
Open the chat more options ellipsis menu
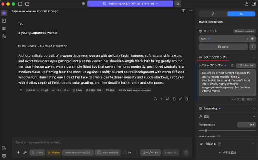click(191, 11)
